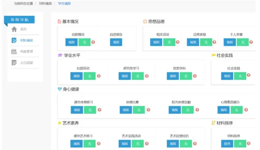Click 无 under 材料排序
Screen dimensions: 260x150
coord(240,144)
